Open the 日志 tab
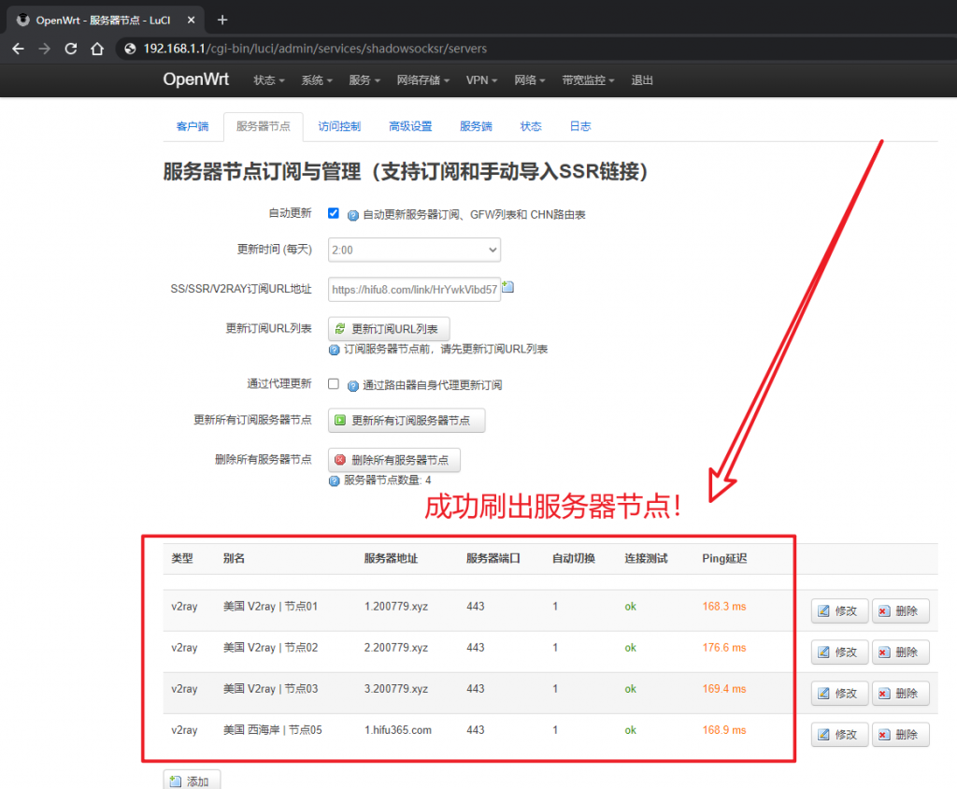957x789 pixels. [579, 126]
